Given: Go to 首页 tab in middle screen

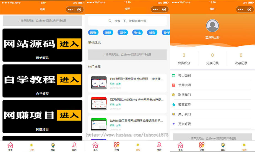Looking at the screenshot, I should [95, 146].
